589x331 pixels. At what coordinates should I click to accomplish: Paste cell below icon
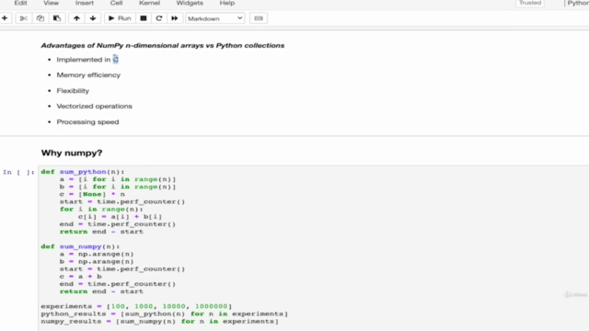tap(57, 18)
